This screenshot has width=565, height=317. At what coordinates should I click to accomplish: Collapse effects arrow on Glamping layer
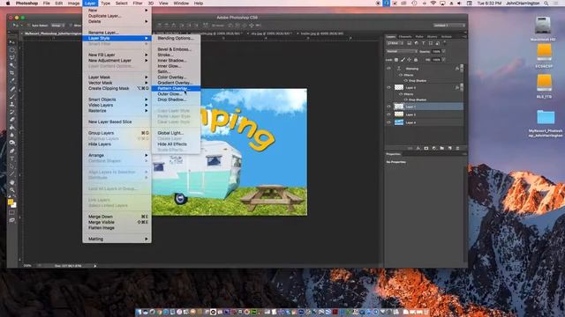tap(462, 68)
